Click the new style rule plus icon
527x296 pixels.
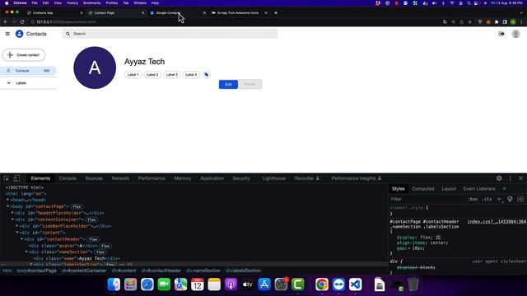[x=500, y=199]
